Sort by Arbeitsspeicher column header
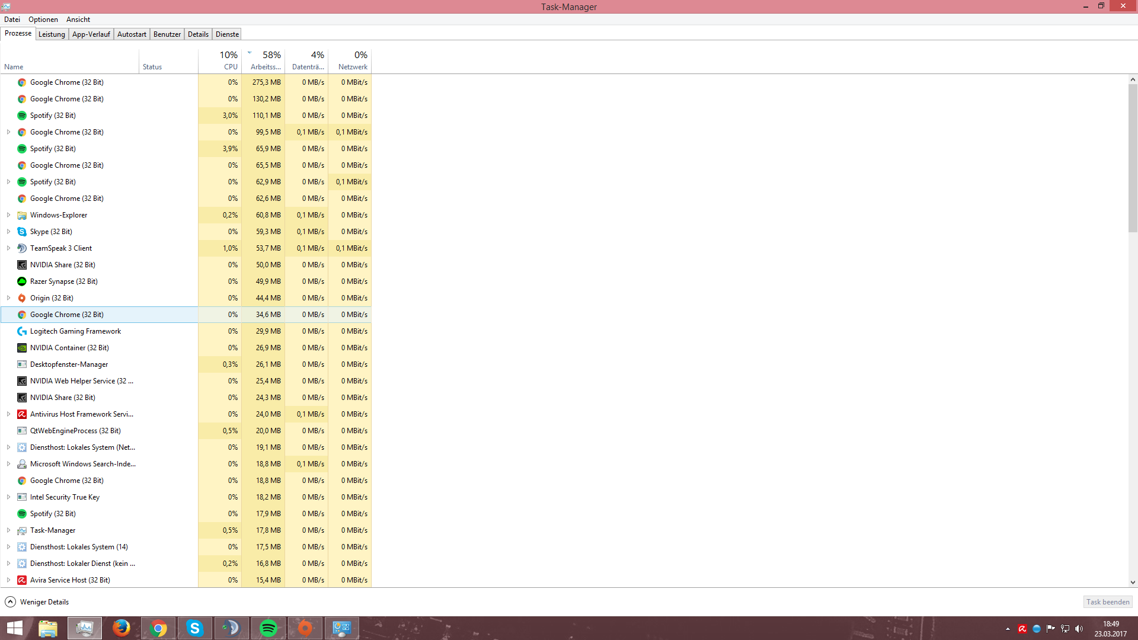The height and width of the screenshot is (640, 1138). point(263,60)
